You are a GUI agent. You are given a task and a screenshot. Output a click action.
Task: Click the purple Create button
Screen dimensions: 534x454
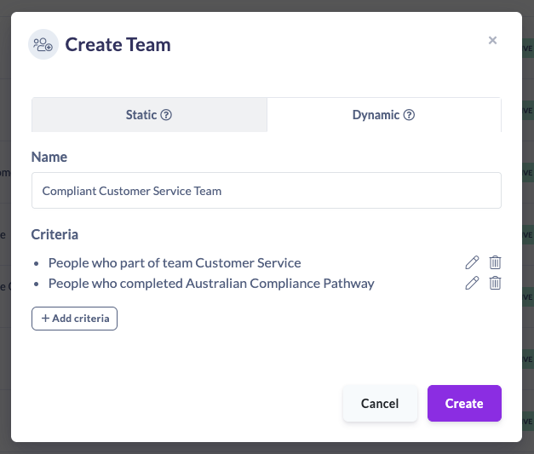[464, 403]
